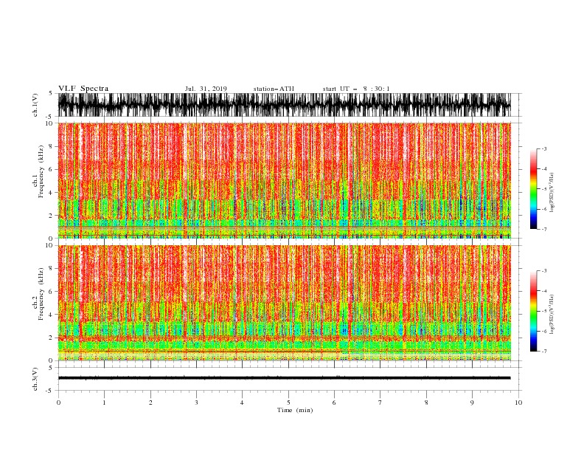This screenshot has width=584, height=452.
Task: Click tick label "4" on Time axis
Action: (x=242, y=403)
